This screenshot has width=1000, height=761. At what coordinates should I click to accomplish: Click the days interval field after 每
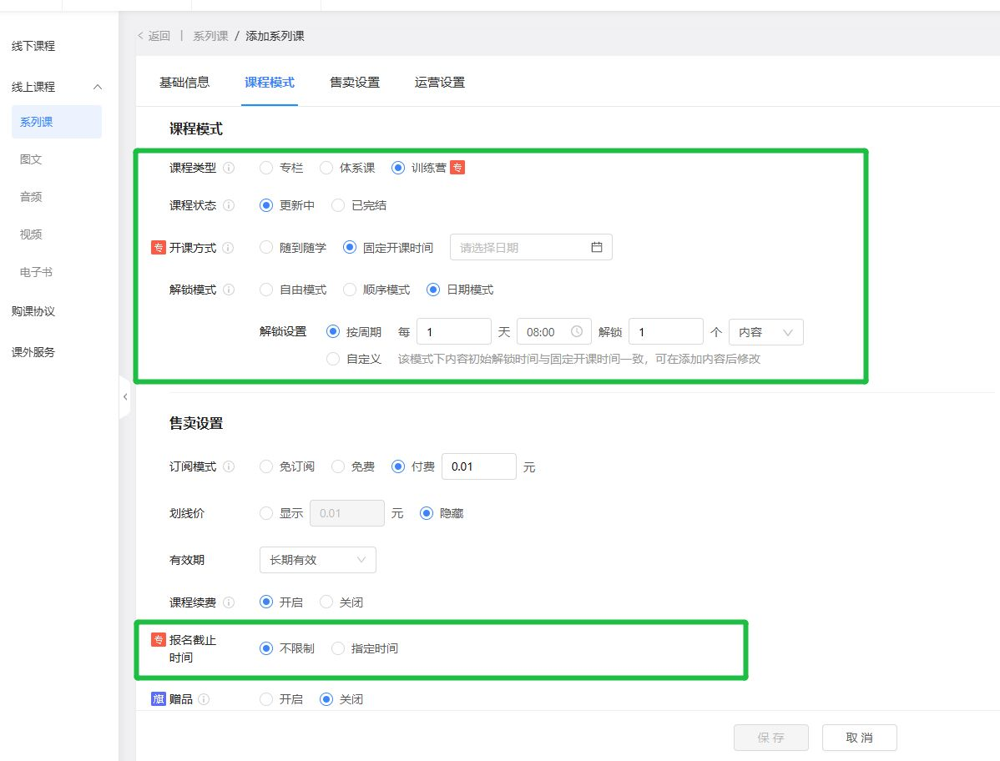click(x=454, y=332)
